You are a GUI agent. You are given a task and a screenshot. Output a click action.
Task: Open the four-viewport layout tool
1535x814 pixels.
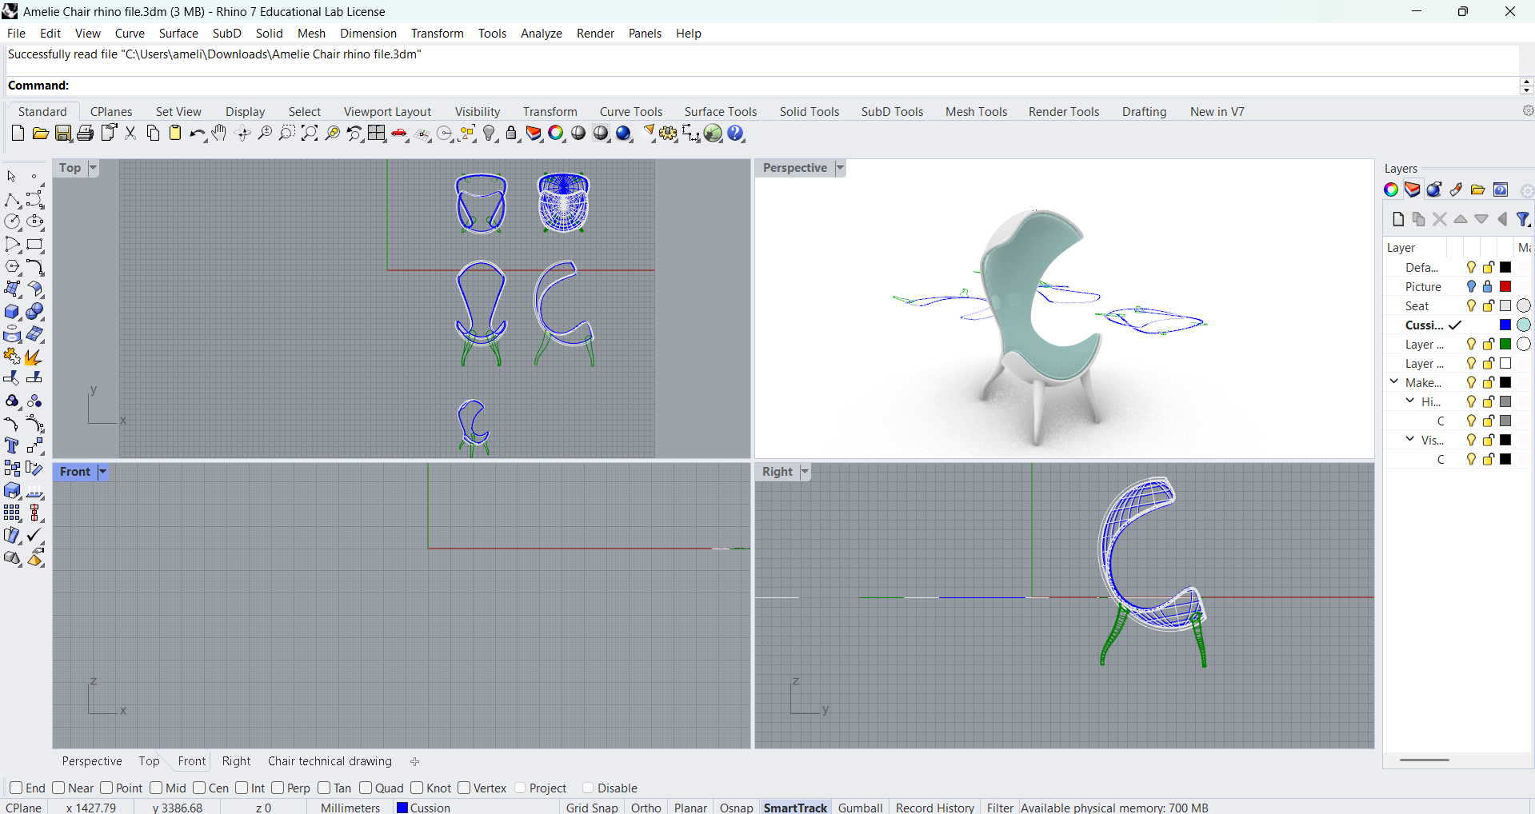tap(377, 134)
